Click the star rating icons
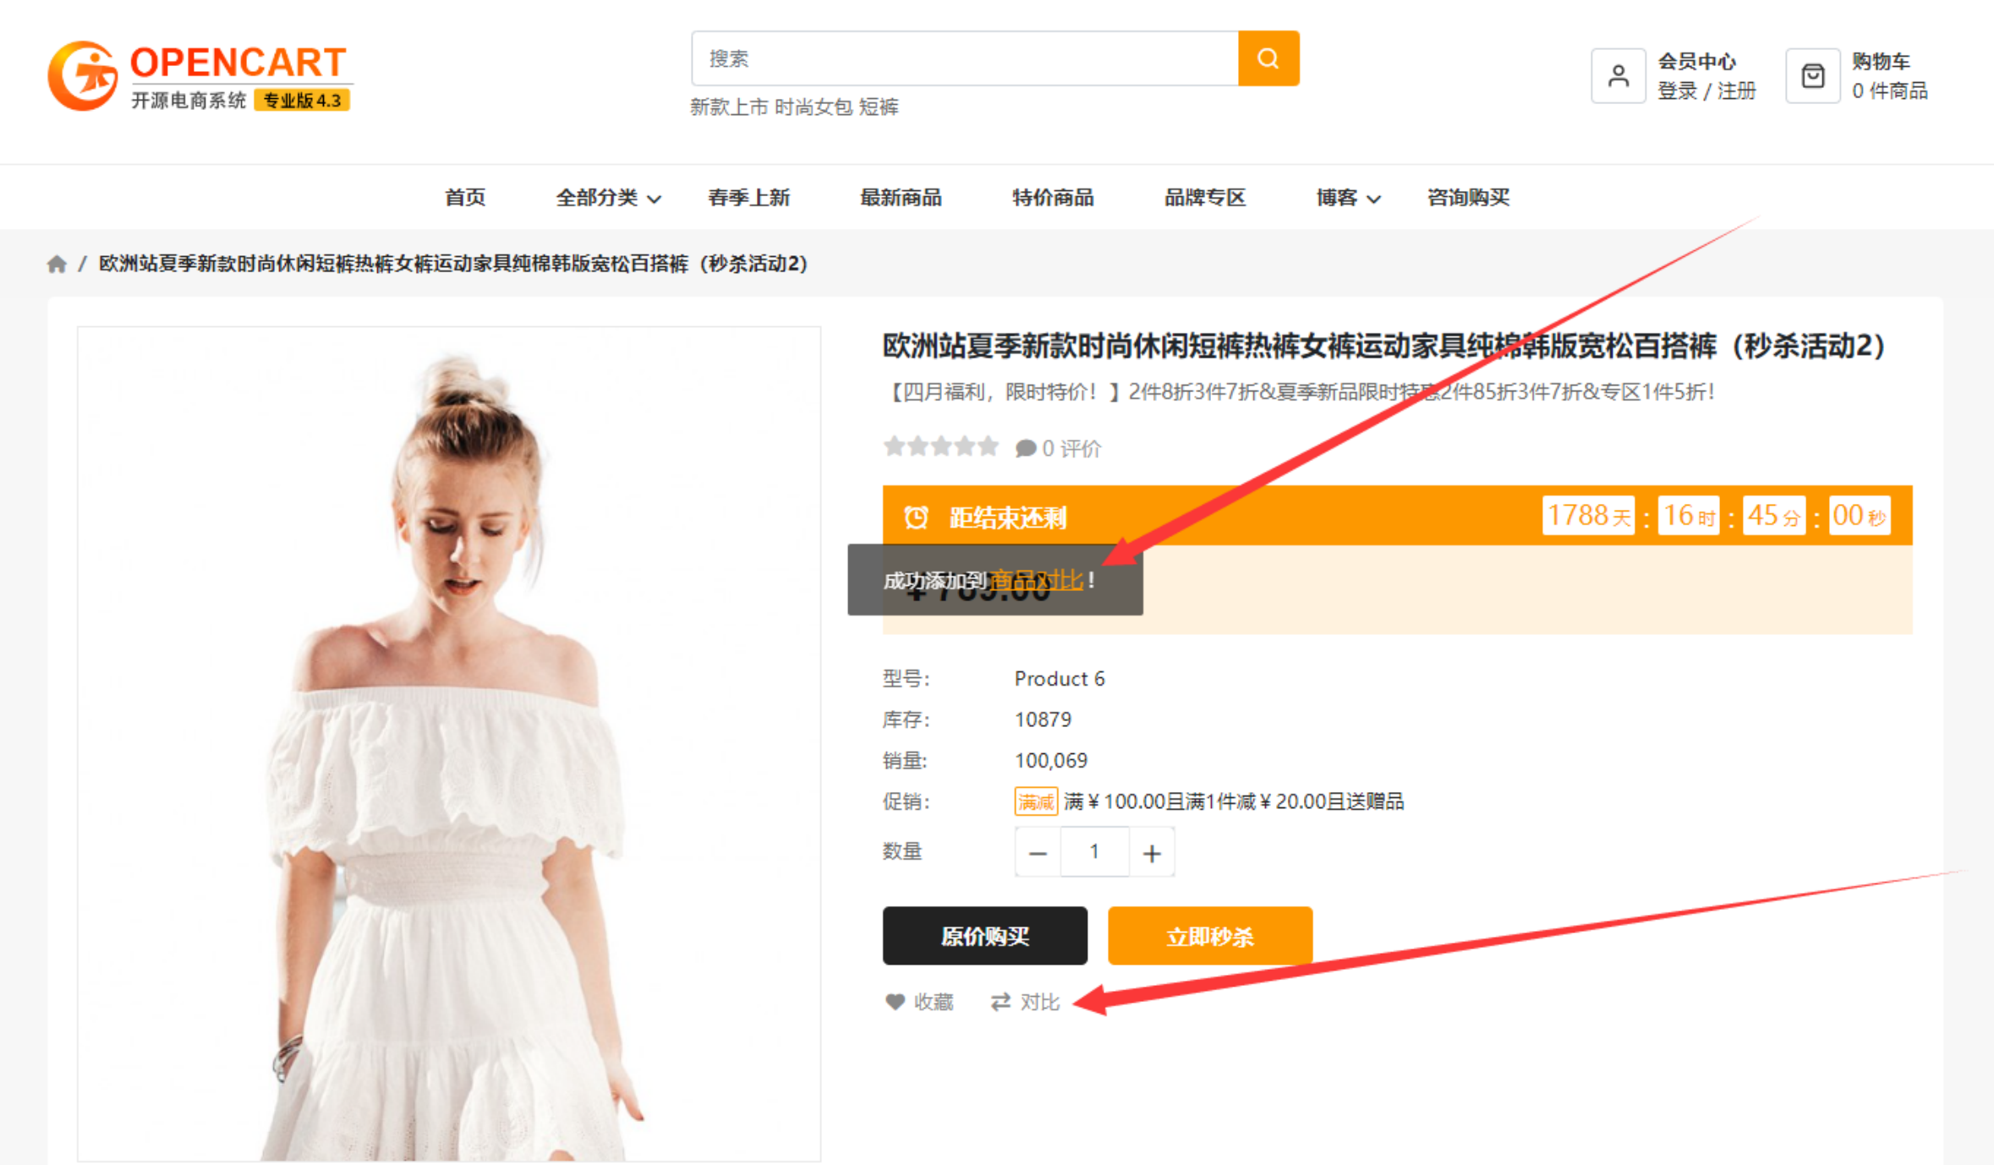Screen dimensions: 1994x1165 [940, 446]
